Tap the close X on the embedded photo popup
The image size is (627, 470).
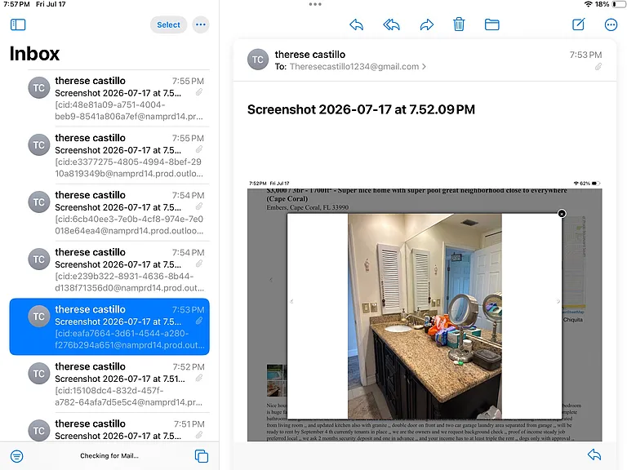(x=562, y=214)
